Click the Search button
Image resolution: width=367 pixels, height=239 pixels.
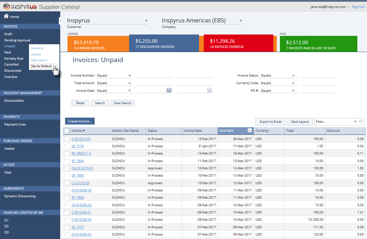point(100,103)
